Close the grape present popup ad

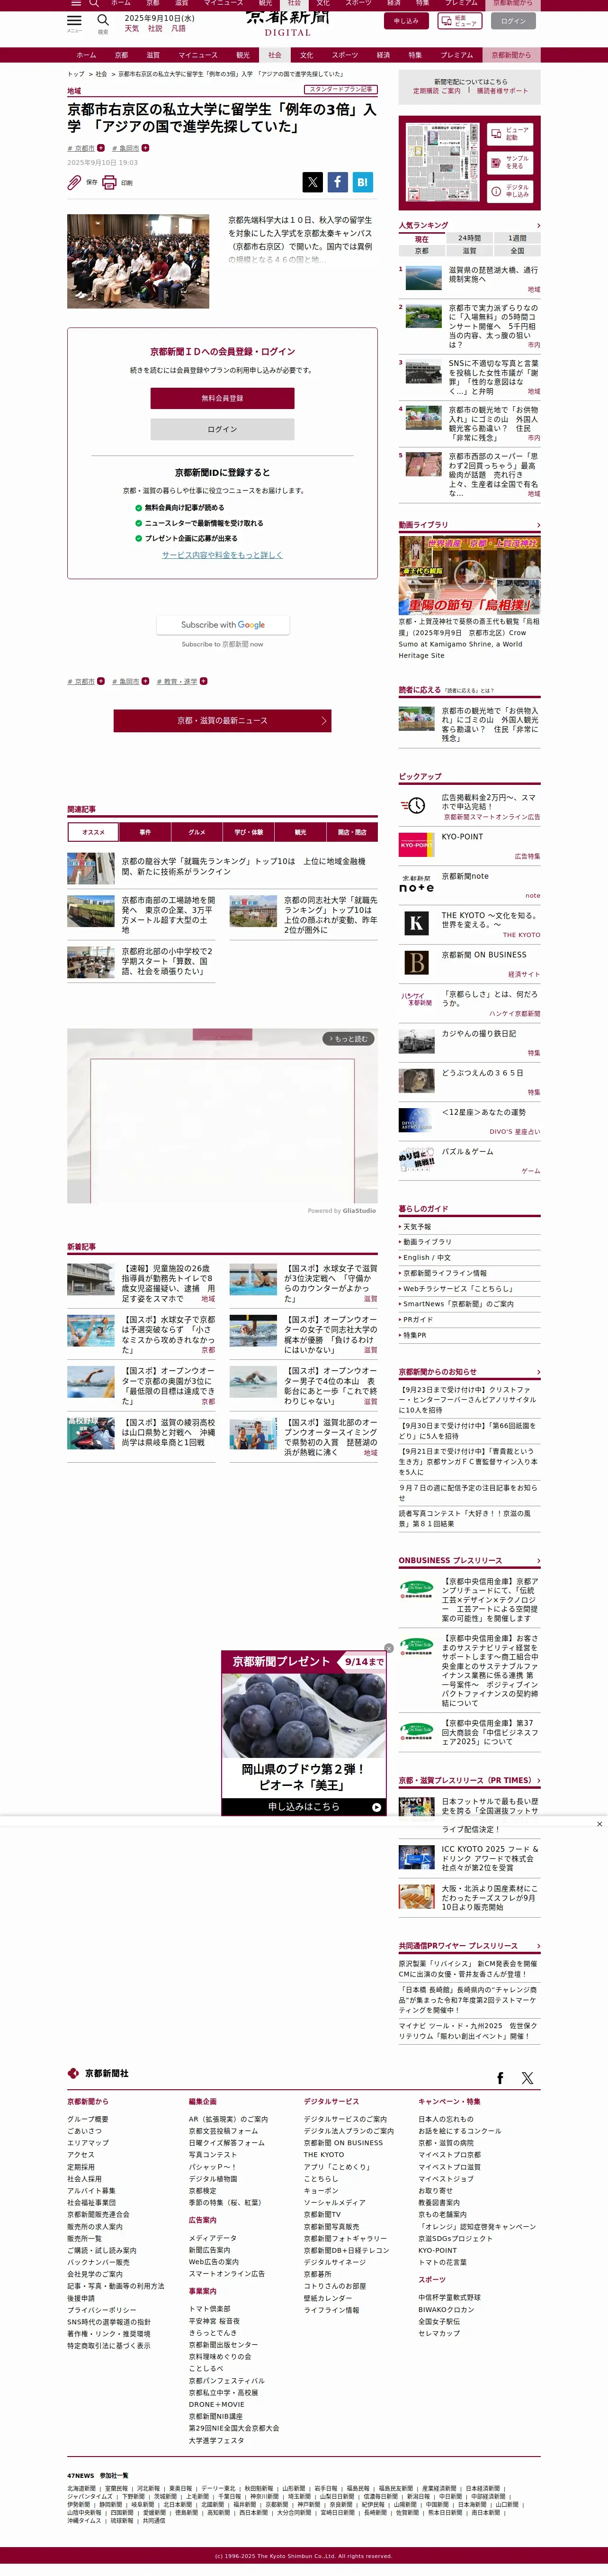click(388, 1648)
